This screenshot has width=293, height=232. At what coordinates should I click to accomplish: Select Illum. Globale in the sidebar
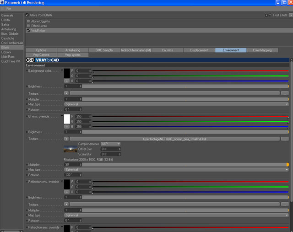point(10,33)
